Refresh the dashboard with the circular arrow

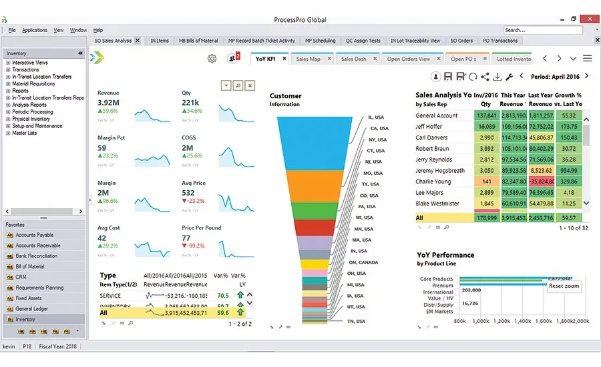pyautogui.click(x=473, y=77)
